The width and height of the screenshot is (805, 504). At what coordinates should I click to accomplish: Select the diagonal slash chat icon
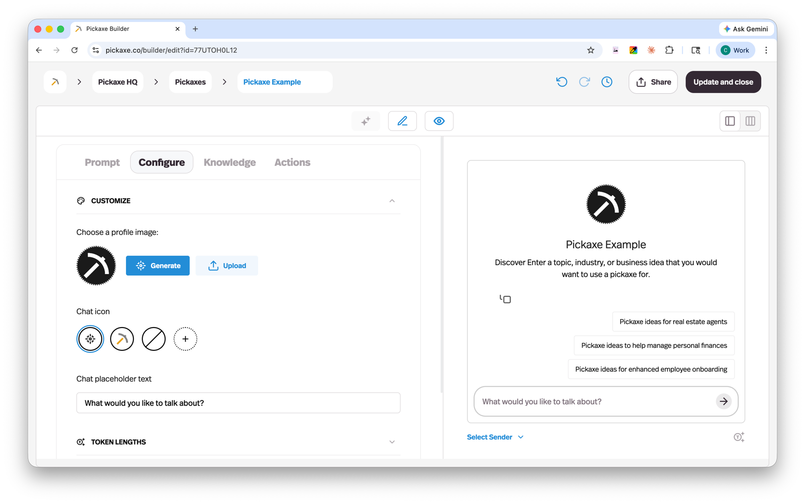coord(154,339)
